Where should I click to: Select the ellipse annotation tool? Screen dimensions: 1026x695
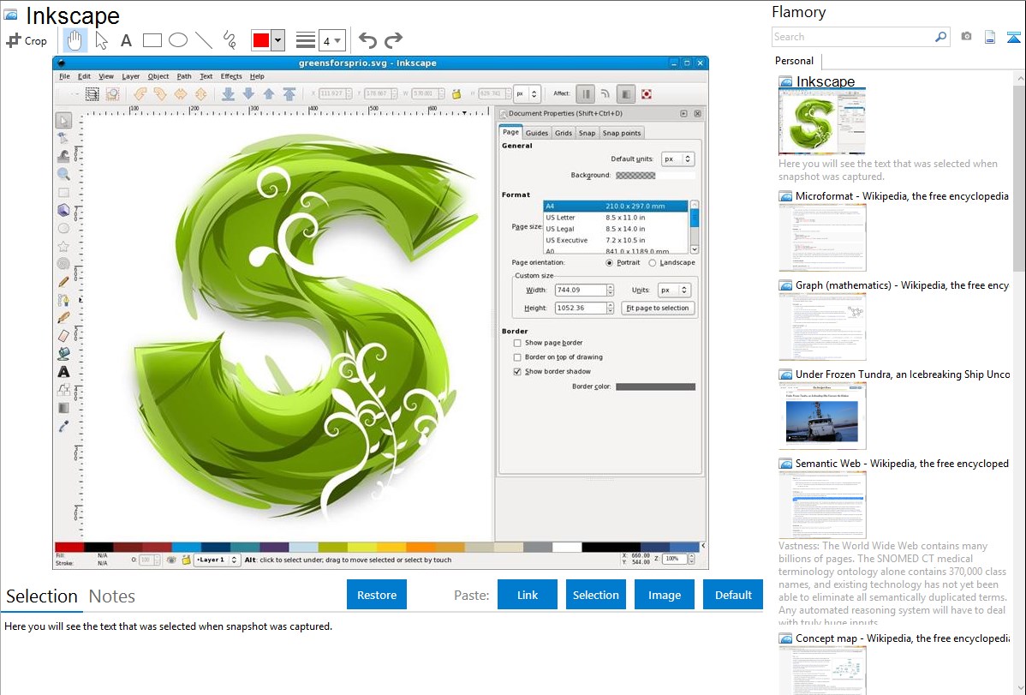178,40
